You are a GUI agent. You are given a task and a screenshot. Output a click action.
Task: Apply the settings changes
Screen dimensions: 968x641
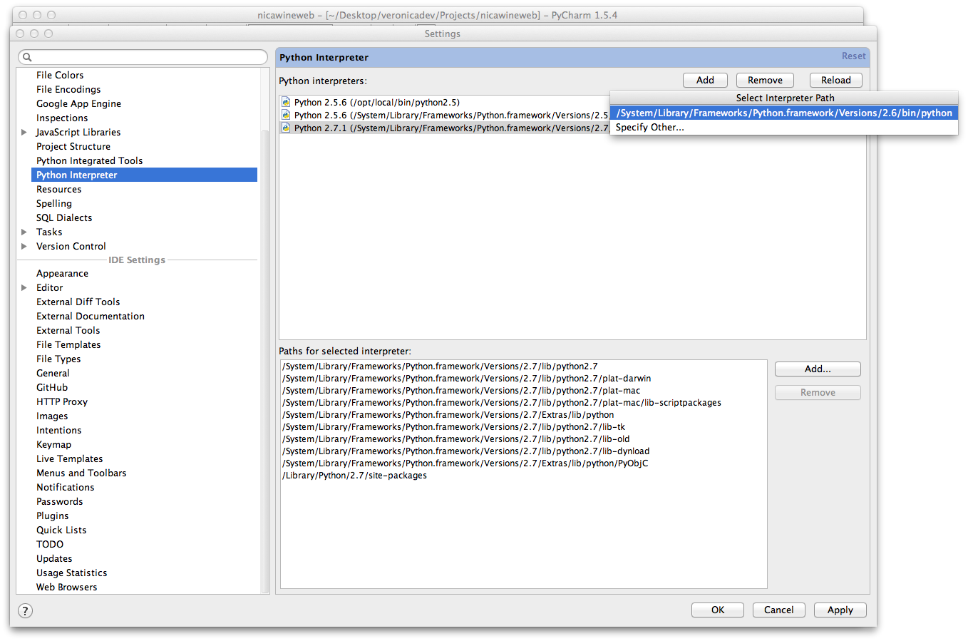840,610
